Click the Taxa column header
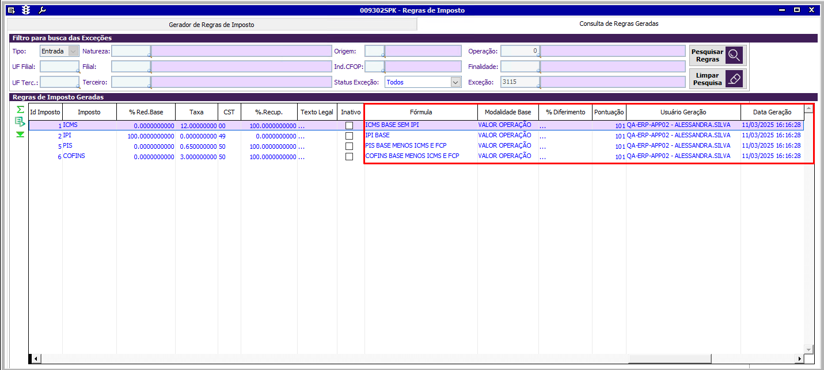 [x=196, y=112]
